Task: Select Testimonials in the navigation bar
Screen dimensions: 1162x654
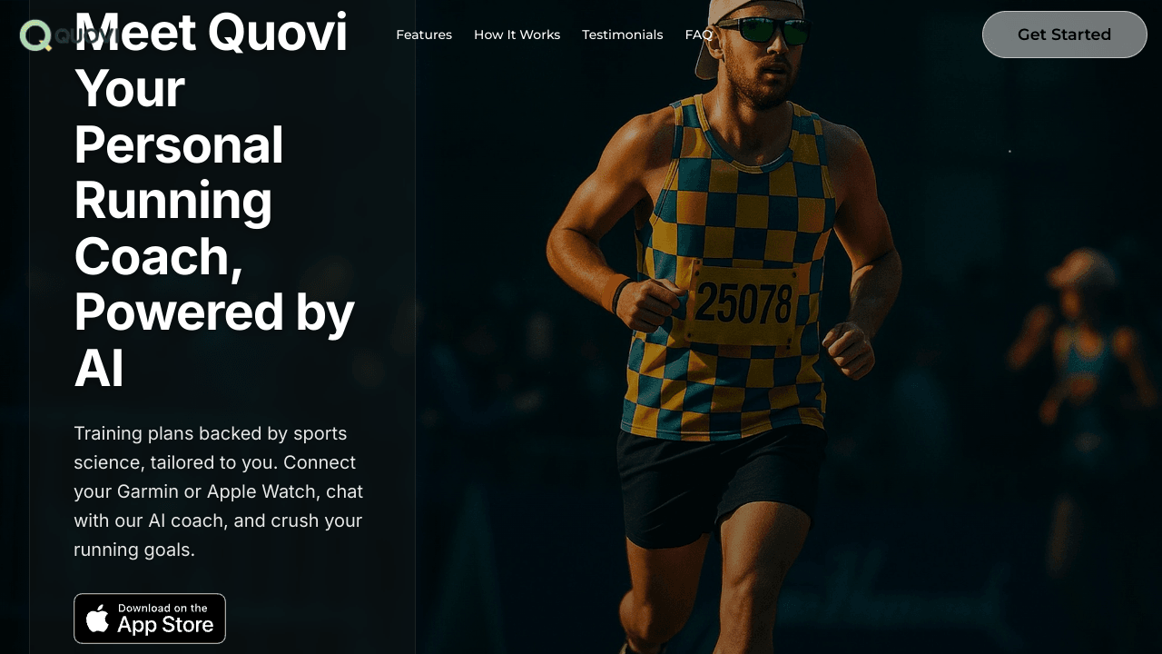Action: pos(622,35)
